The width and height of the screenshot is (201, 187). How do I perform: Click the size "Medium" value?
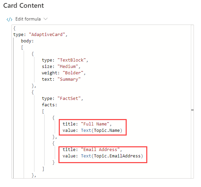point(68,67)
